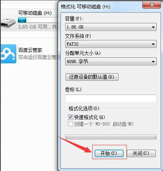Click the Close (关闭) button
This screenshot has width=163, height=171.
141,153
